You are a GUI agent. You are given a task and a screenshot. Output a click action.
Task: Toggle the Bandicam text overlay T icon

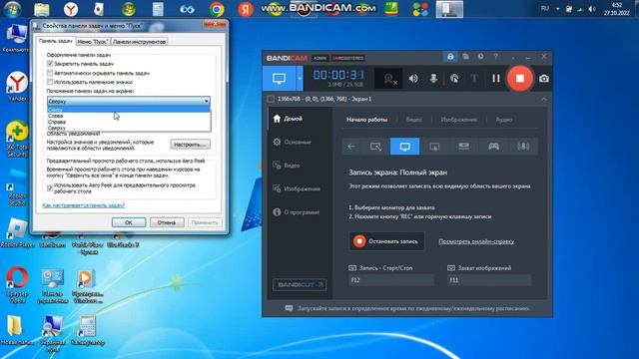tap(474, 79)
